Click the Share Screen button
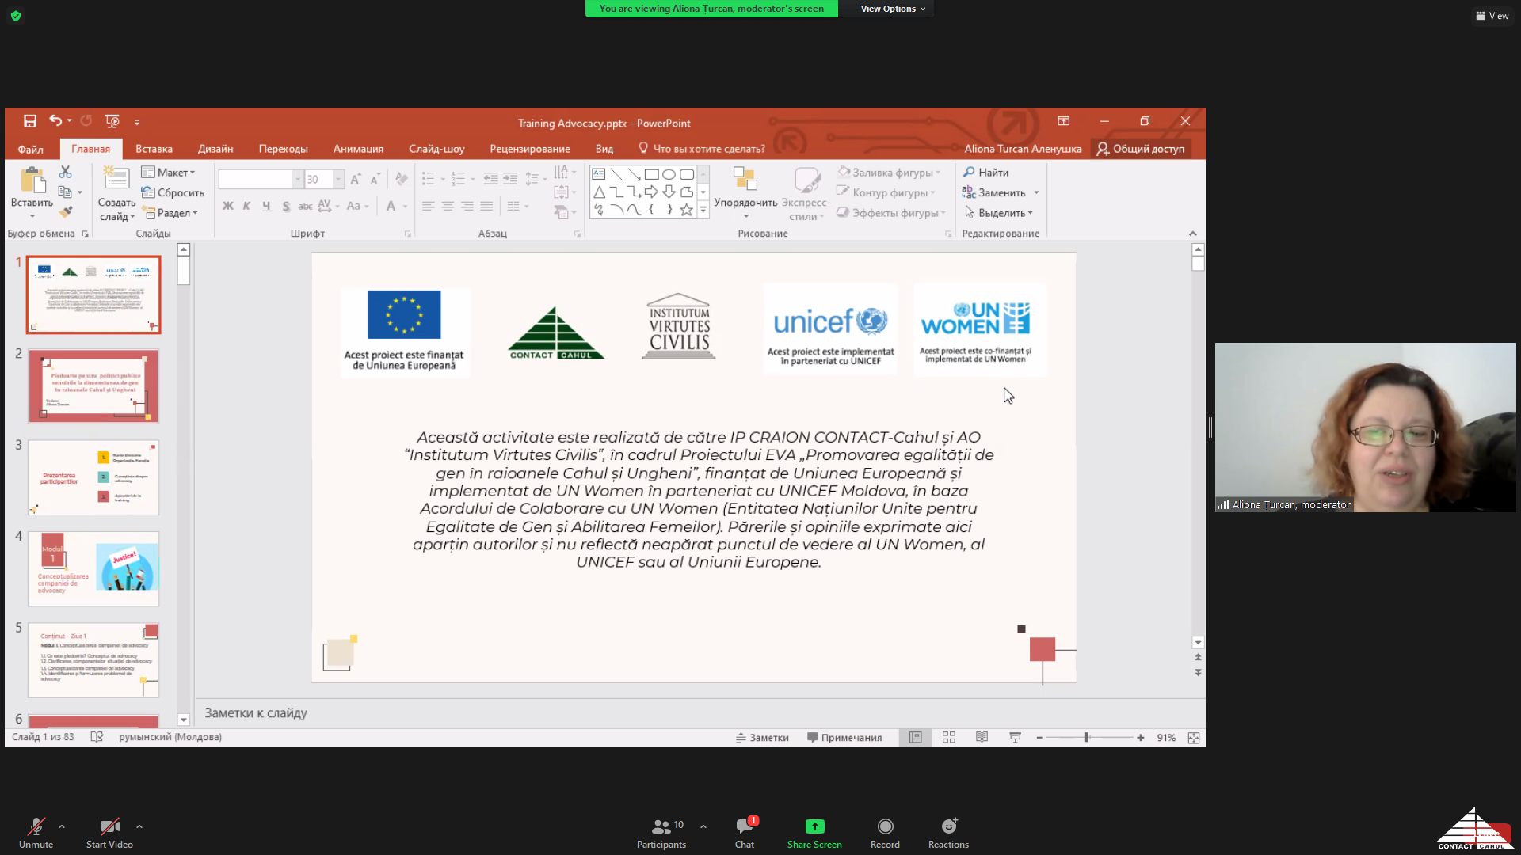Image resolution: width=1521 pixels, height=855 pixels. point(814,832)
